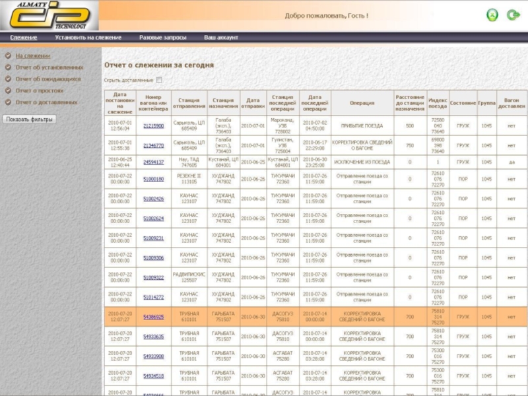This screenshot has height=396, width=528.
Task: Click the 'Станция назначения' column header
Action: [x=223, y=103]
